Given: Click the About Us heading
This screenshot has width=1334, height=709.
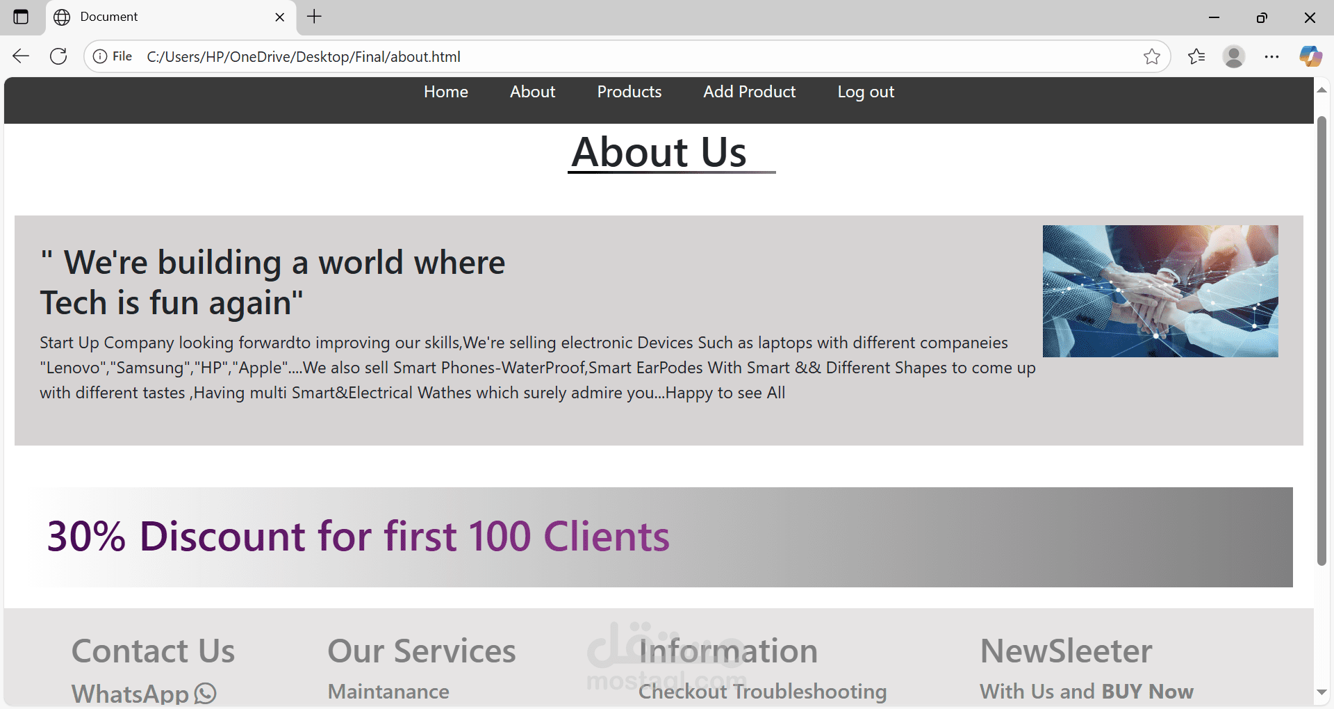Looking at the screenshot, I should coord(659,152).
